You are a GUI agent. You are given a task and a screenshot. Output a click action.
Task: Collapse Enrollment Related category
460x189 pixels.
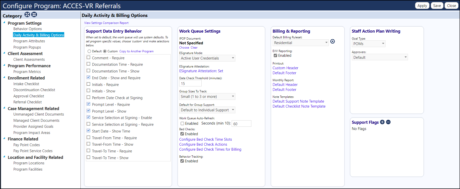click(4, 77)
